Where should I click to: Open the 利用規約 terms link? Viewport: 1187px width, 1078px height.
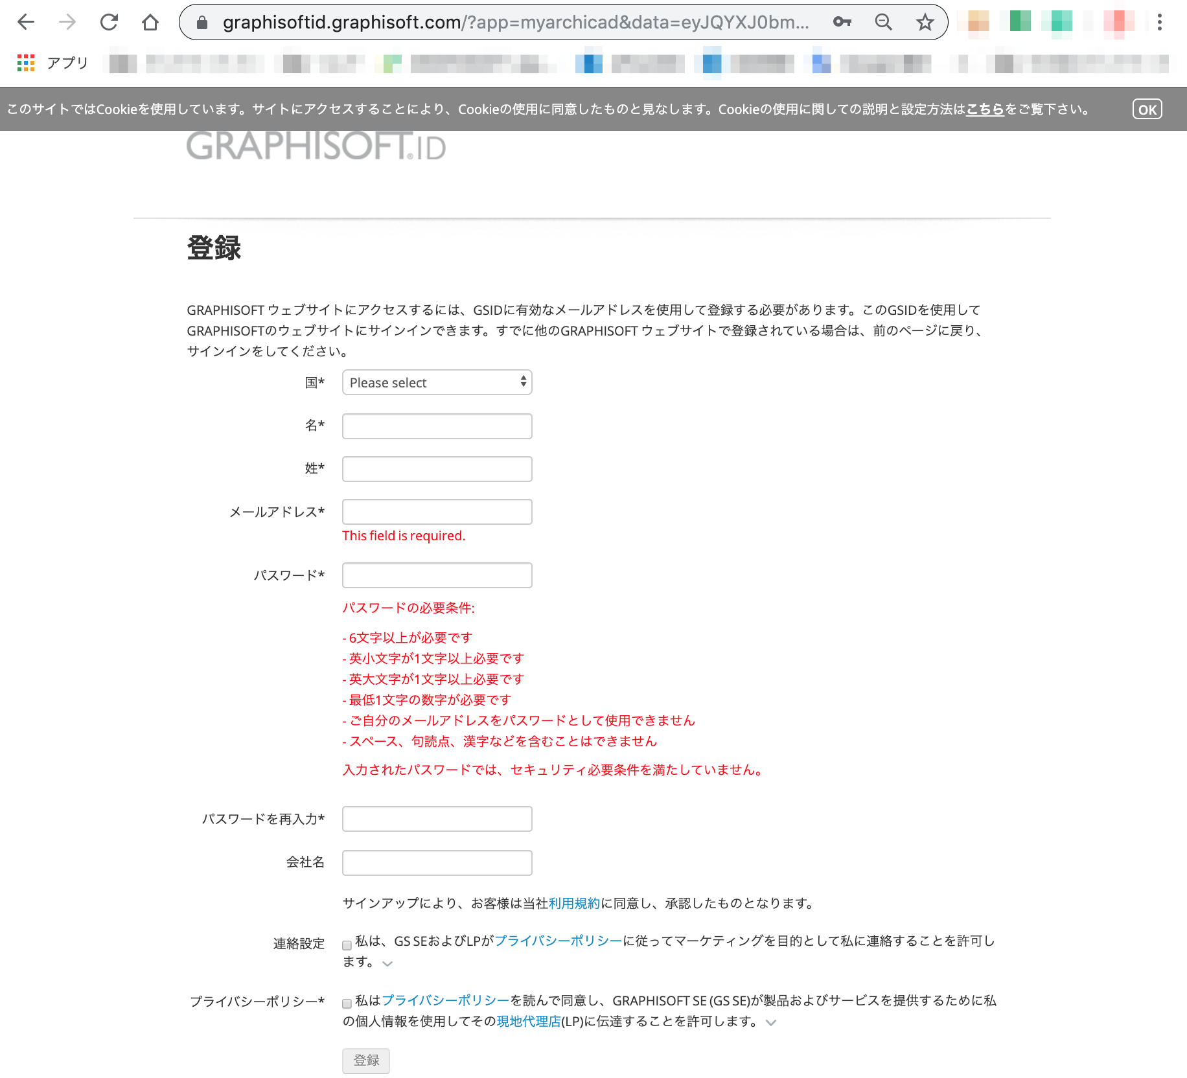click(x=574, y=903)
